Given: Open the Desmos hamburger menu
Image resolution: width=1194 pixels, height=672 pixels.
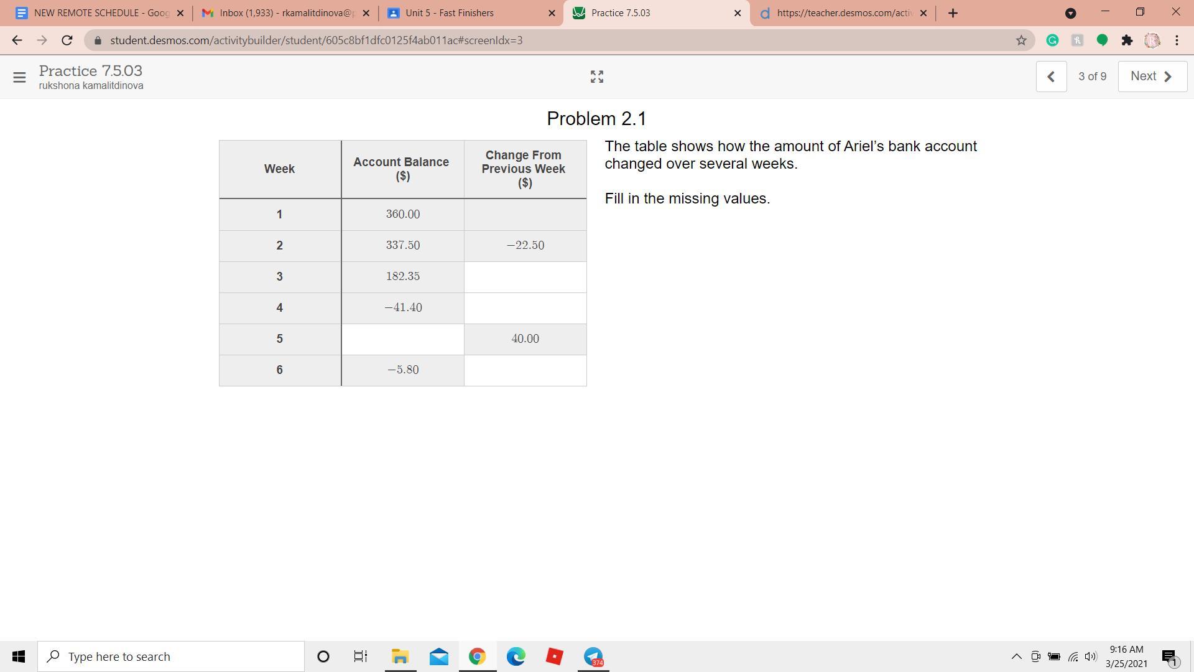Looking at the screenshot, I should [x=19, y=77].
